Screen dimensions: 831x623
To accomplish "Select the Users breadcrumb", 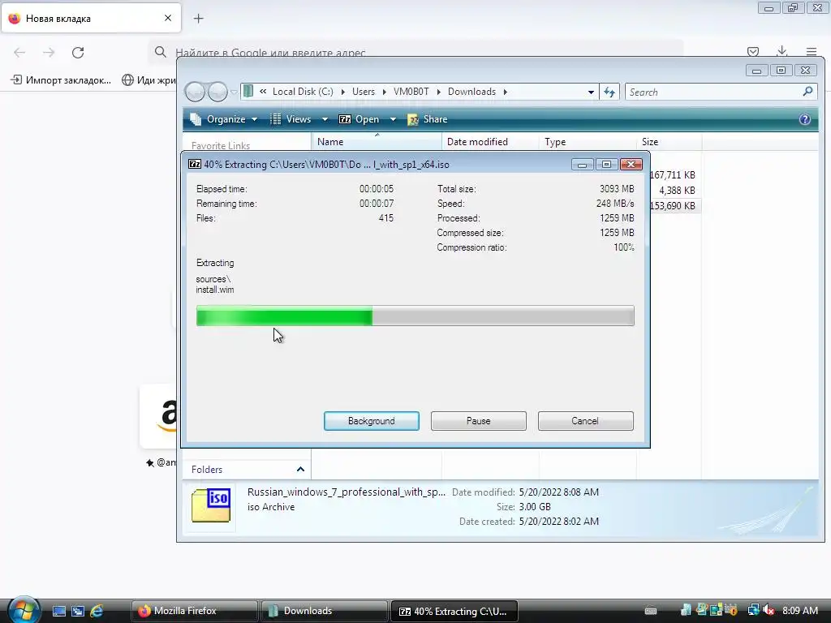I will click(x=363, y=92).
